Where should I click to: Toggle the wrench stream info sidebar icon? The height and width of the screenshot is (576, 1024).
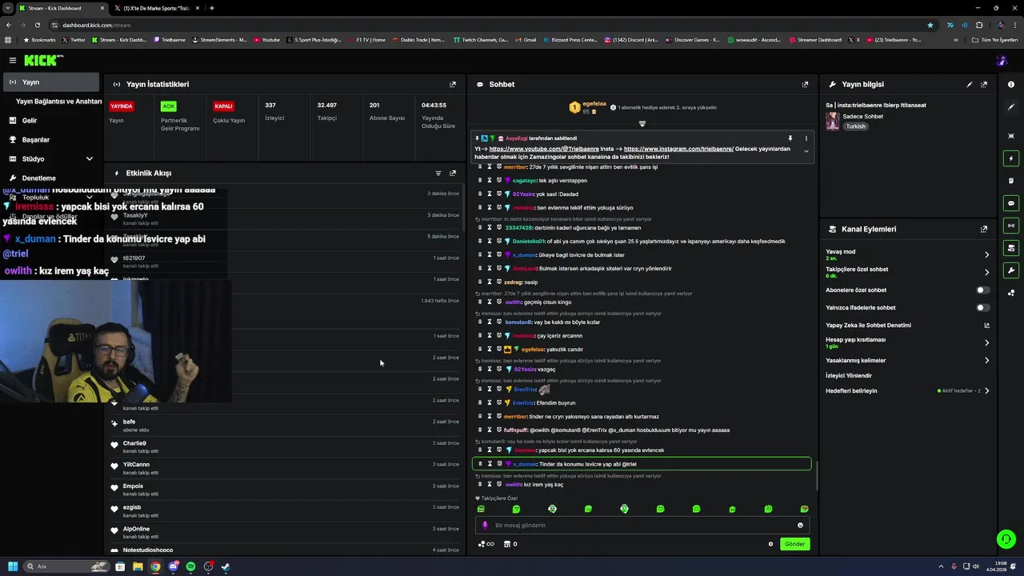[1011, 270]
